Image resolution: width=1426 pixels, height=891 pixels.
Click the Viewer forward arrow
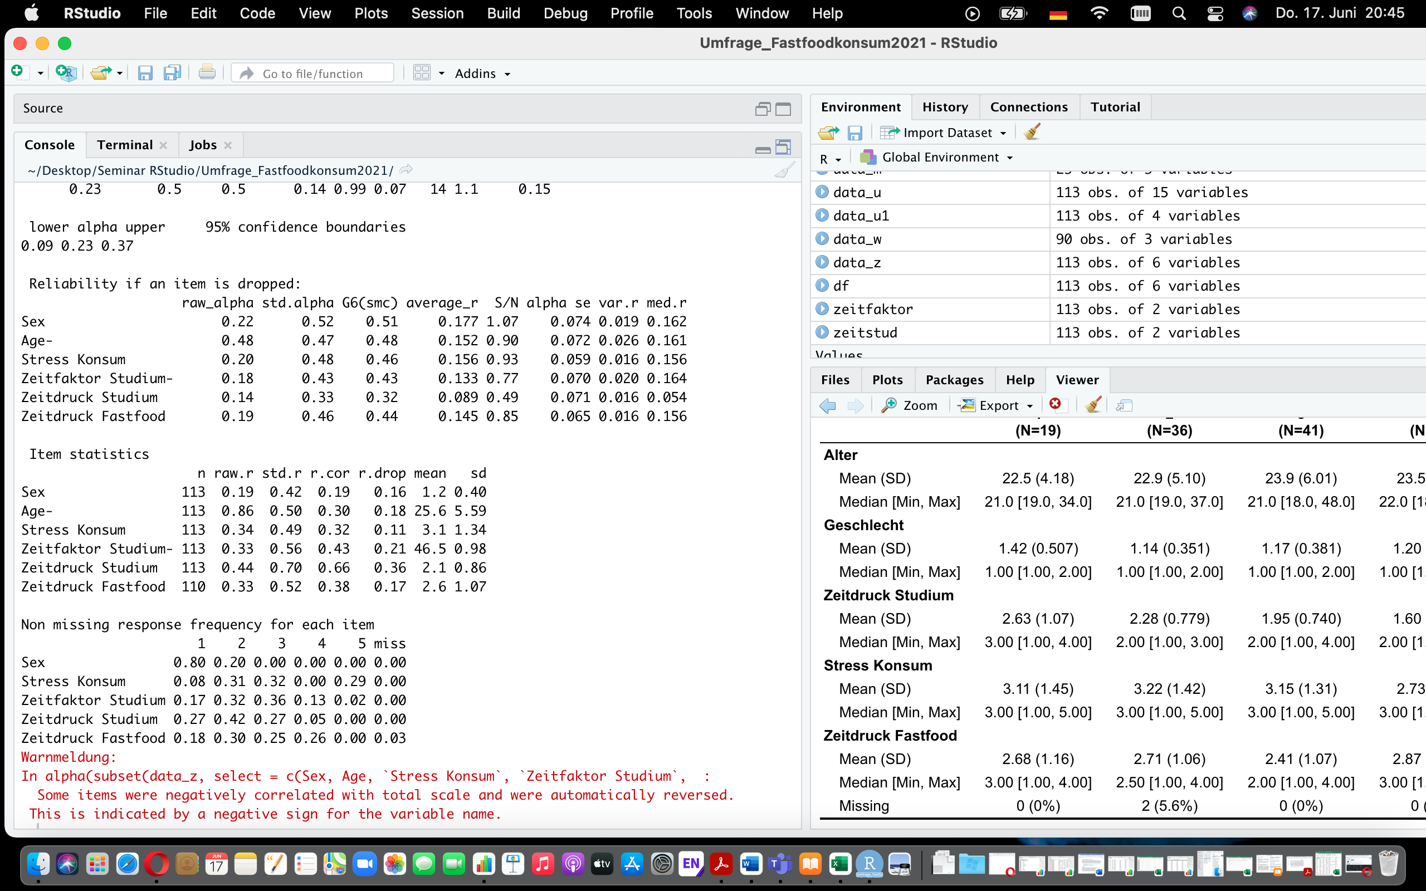pos(855,405)
